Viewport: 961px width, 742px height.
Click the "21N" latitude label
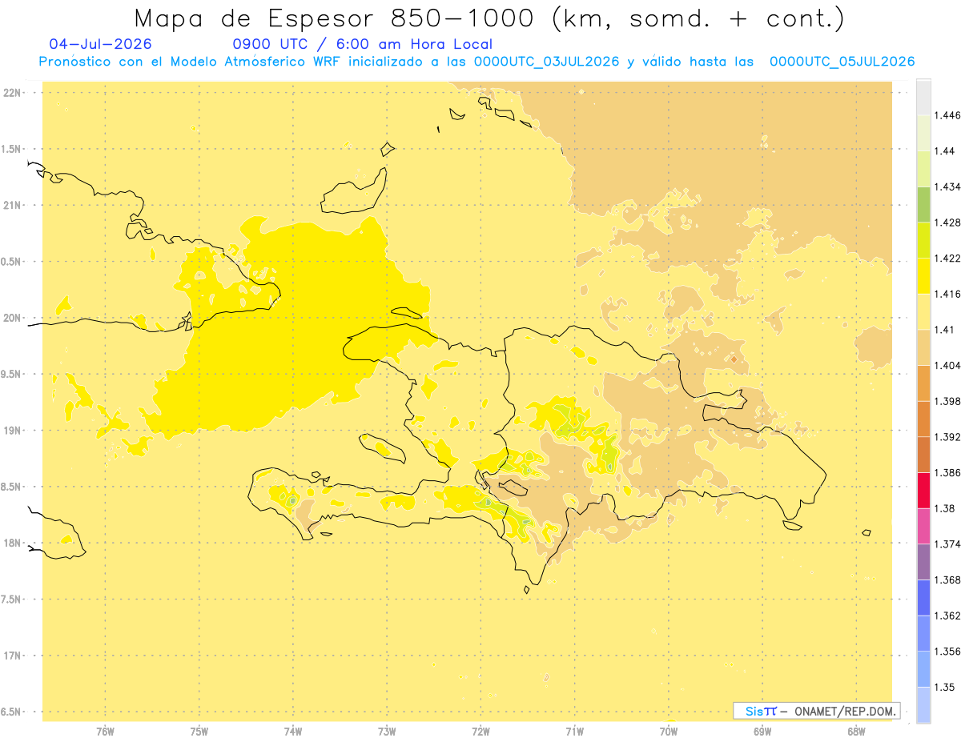pos(13,206)
